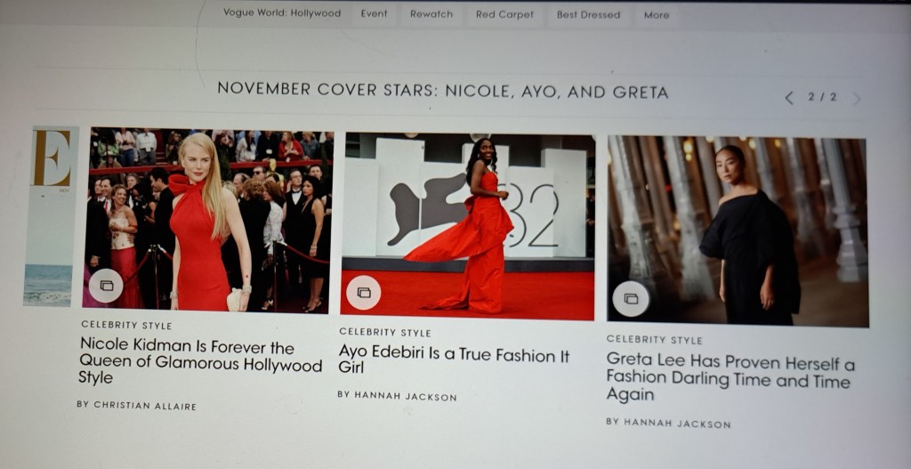The image size is (911, 469).
Task: Expand the More navigation menu
Action: coord(657,15)
